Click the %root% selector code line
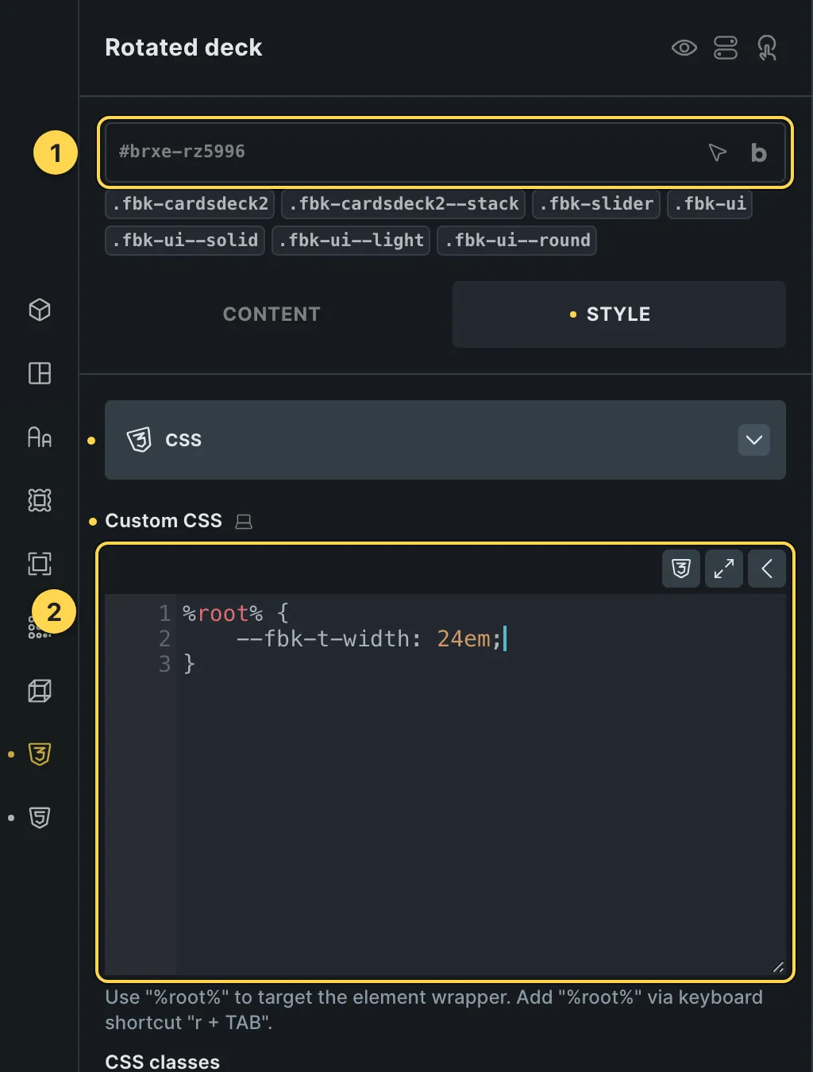This screenshot has height=1072, width=813. (x=236, y=613)
